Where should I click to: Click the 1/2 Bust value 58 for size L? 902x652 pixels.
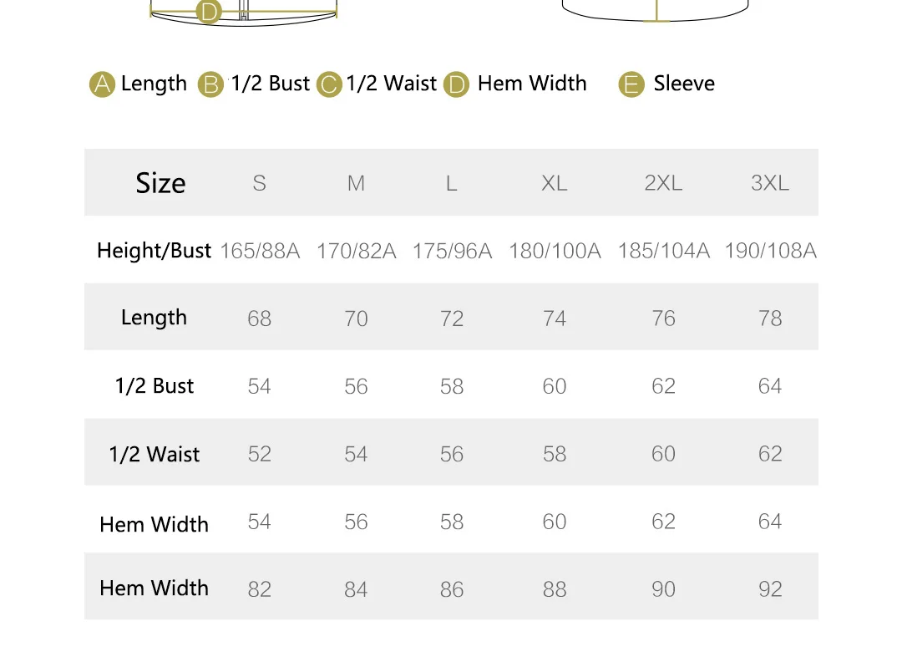pos(452,386)
